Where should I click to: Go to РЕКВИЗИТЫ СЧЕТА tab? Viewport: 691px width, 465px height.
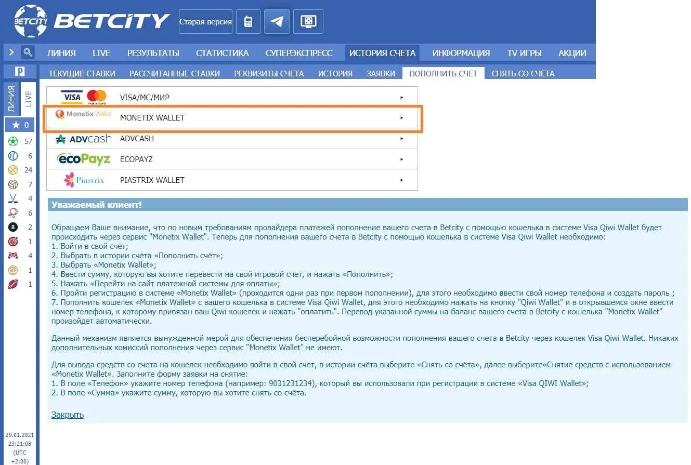(x=269, y=73)
